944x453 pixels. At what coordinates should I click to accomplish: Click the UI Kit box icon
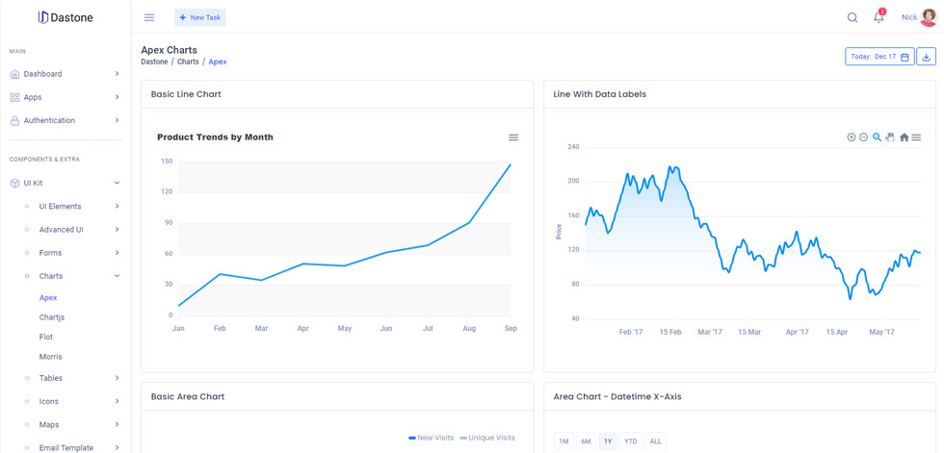click(15, 183)
